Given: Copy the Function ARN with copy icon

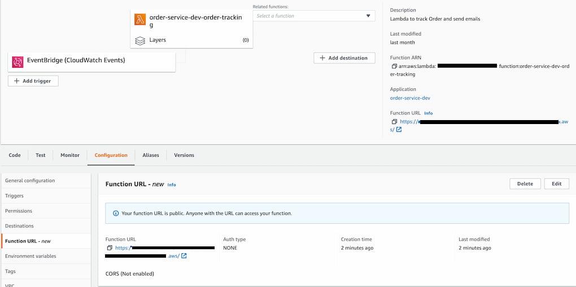Looking at the screenshot, I should tap(394, 67).
